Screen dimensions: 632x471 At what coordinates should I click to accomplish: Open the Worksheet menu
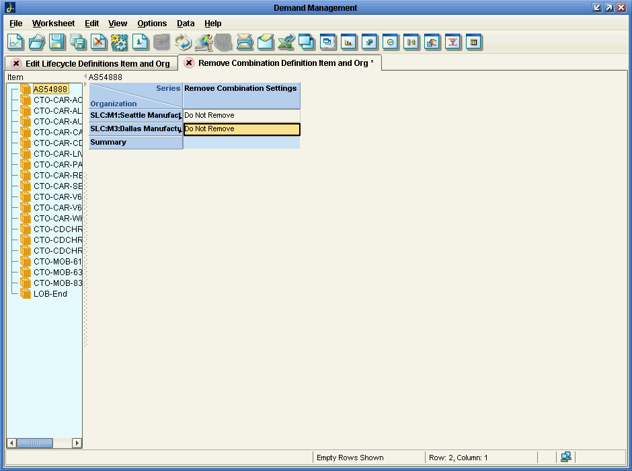(x=53, y=24)
